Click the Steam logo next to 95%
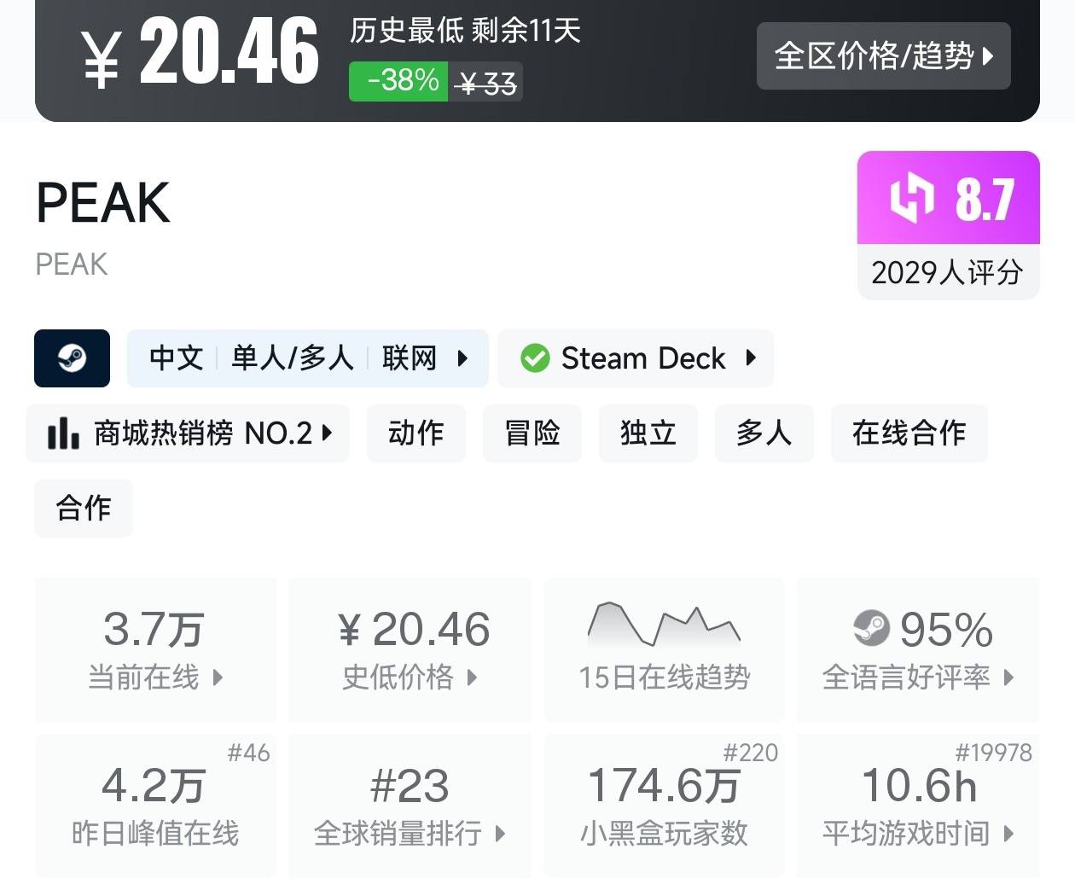This screenshot has height=890, width=1075. [871, 630]
